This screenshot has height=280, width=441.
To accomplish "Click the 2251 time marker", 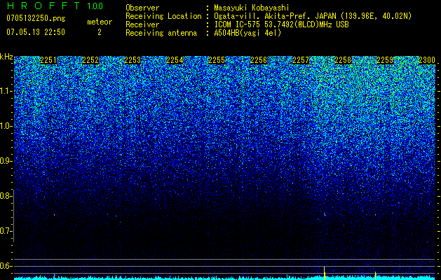I will point(48,60).
